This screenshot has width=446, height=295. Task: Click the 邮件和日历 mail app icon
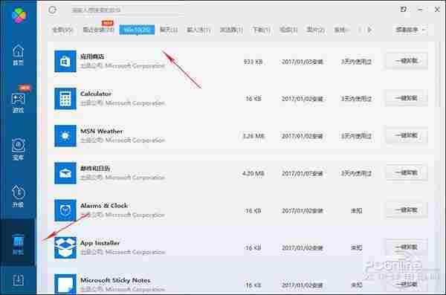(65, 173)
